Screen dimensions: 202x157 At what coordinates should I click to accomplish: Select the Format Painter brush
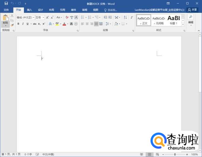[x=12, y=25]
